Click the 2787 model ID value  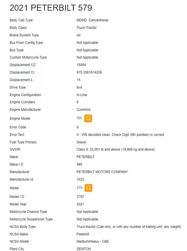pos(81,197)
